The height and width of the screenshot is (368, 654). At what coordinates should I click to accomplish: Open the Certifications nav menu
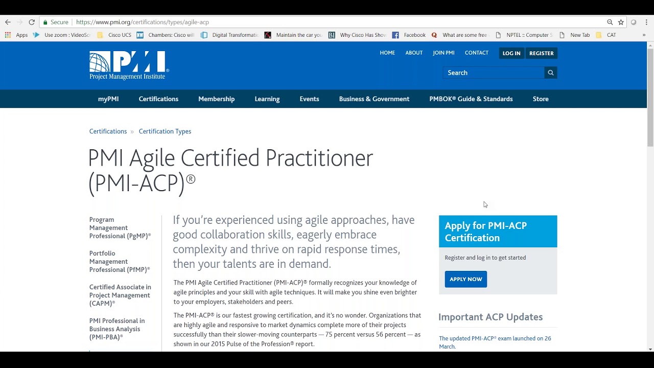coord(158,99)
